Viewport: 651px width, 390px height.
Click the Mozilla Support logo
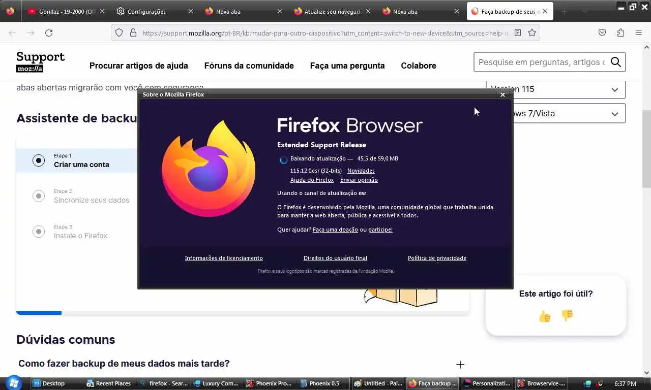40,62
